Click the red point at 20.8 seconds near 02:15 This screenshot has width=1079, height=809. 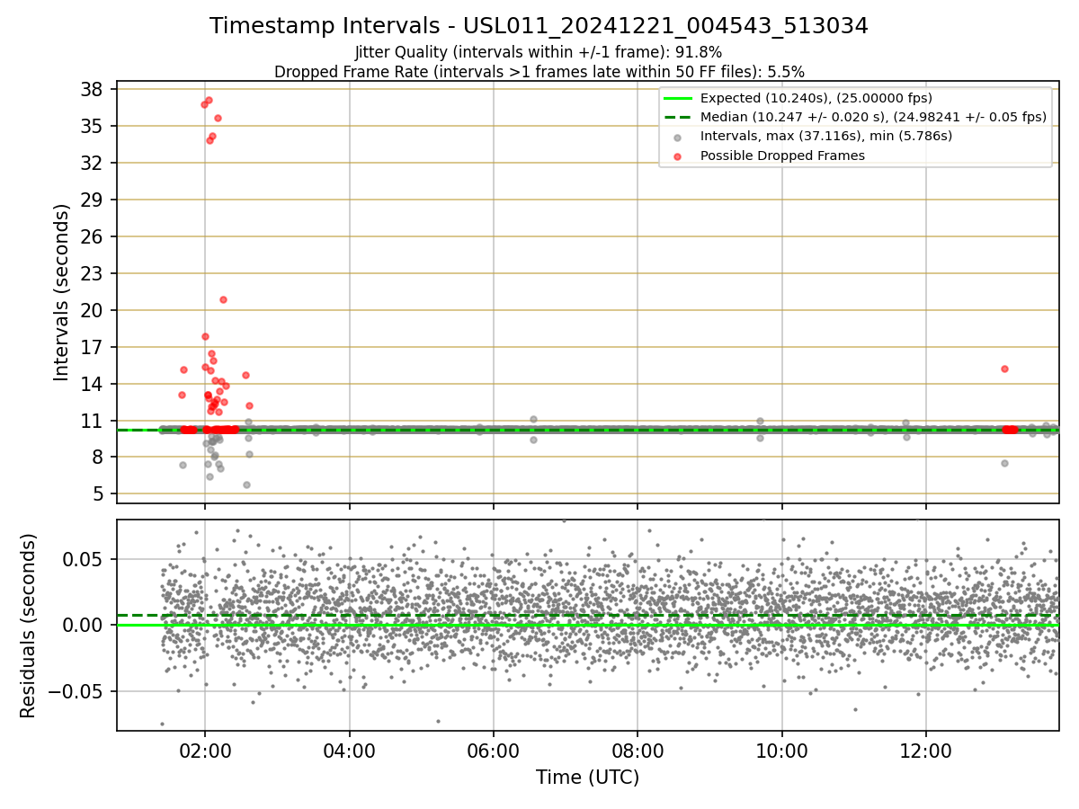pyautogui.click(x=223, y=299)
